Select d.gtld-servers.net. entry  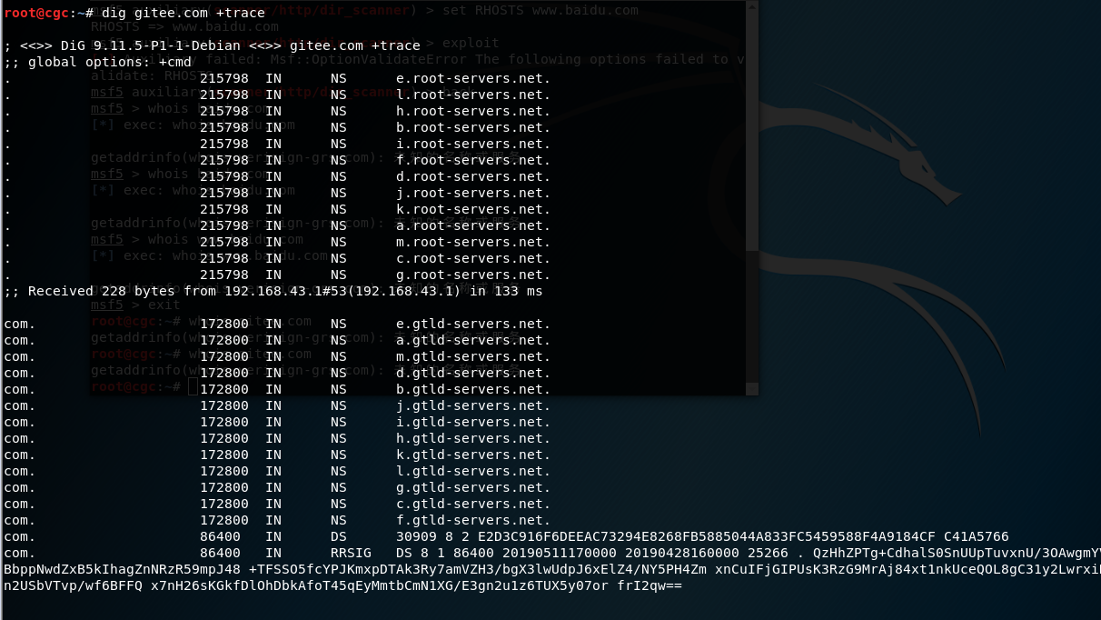(473, 373)
